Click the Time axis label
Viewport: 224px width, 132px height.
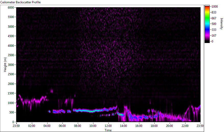click(108, 130)
